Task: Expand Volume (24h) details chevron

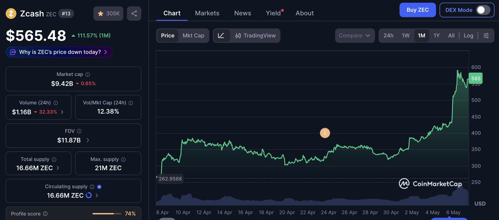Action: (62, 112)
